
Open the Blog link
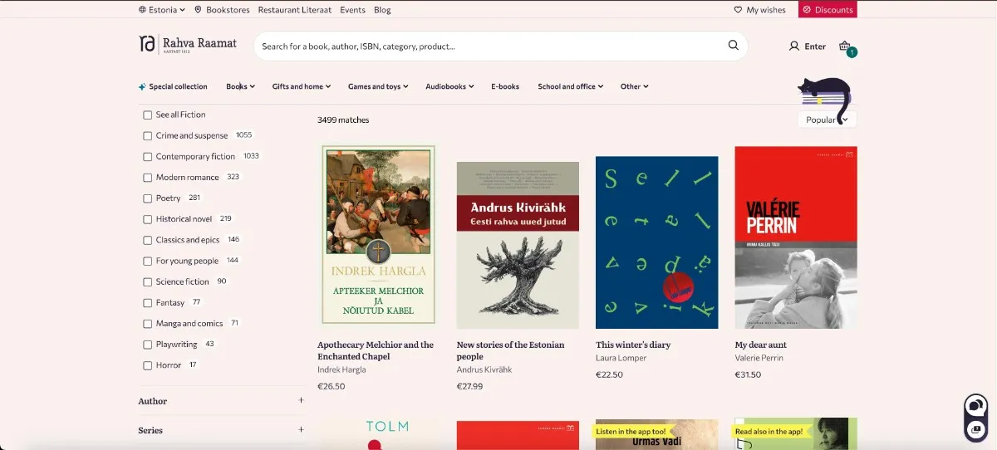(x=382, y=10)
